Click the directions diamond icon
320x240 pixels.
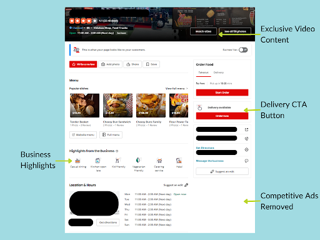coord(246,149)
